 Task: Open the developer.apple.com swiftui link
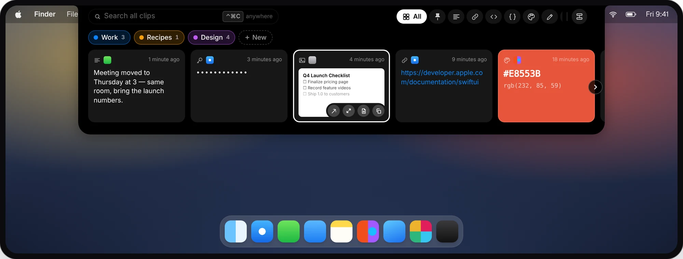point(442,77)
